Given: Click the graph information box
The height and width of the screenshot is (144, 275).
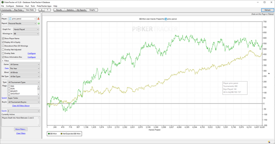Looking at the screenshot, I should (235, 88).
